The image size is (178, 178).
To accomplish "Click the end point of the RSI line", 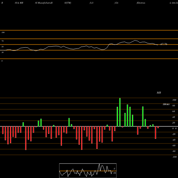I will (x=157, y=45).
